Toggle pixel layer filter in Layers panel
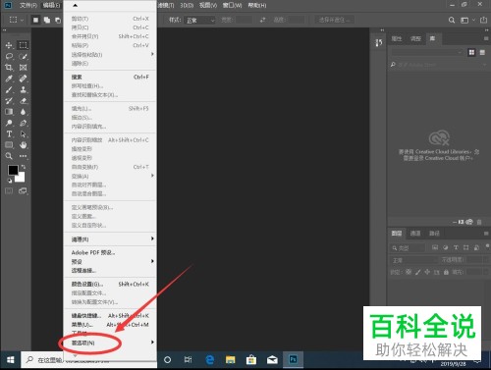Viewport: 491px width, 370px height. [x=435, y=247]
